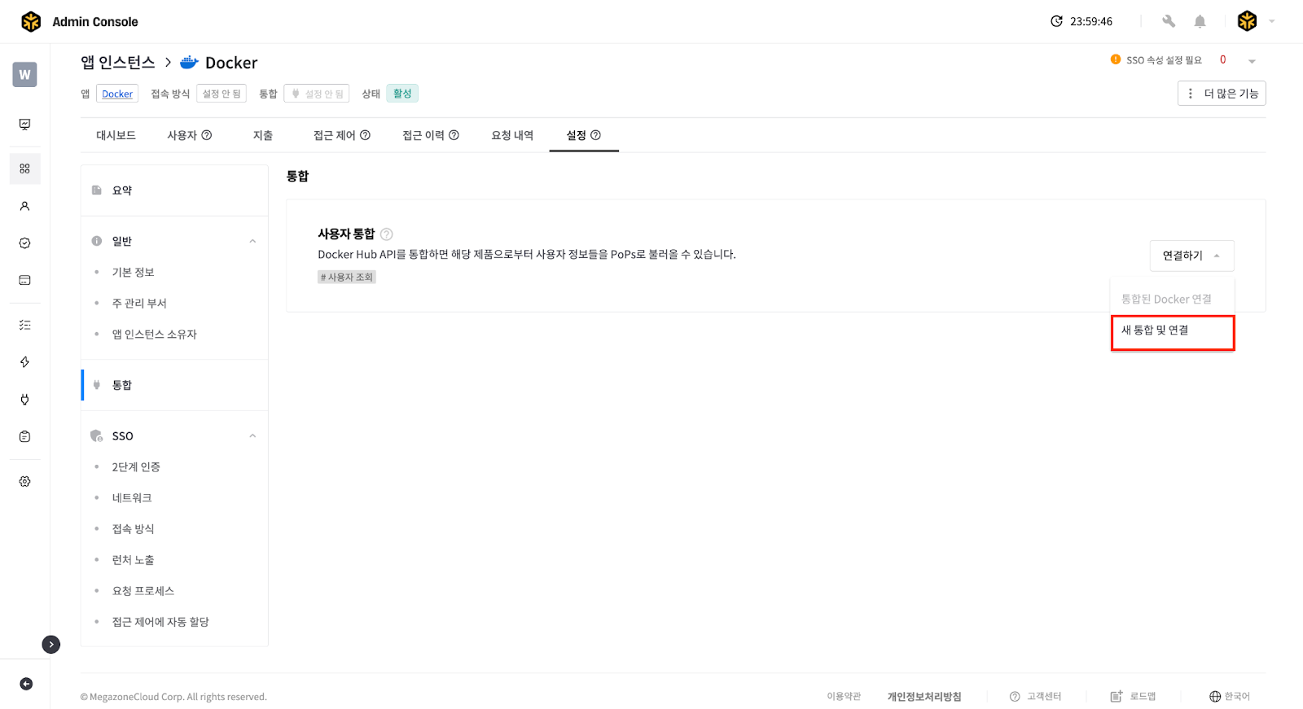Screen dimensions: 1303x709
Task: Collapse the SSO section
Action: [252, 435]
